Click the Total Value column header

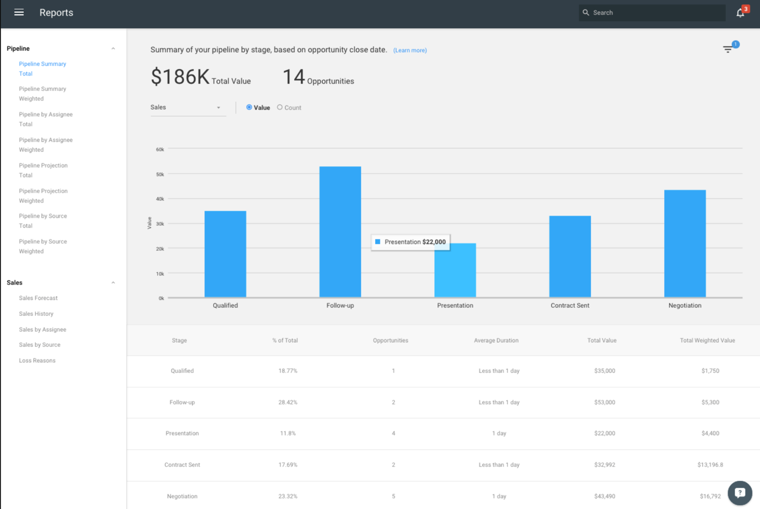(602, 340)
